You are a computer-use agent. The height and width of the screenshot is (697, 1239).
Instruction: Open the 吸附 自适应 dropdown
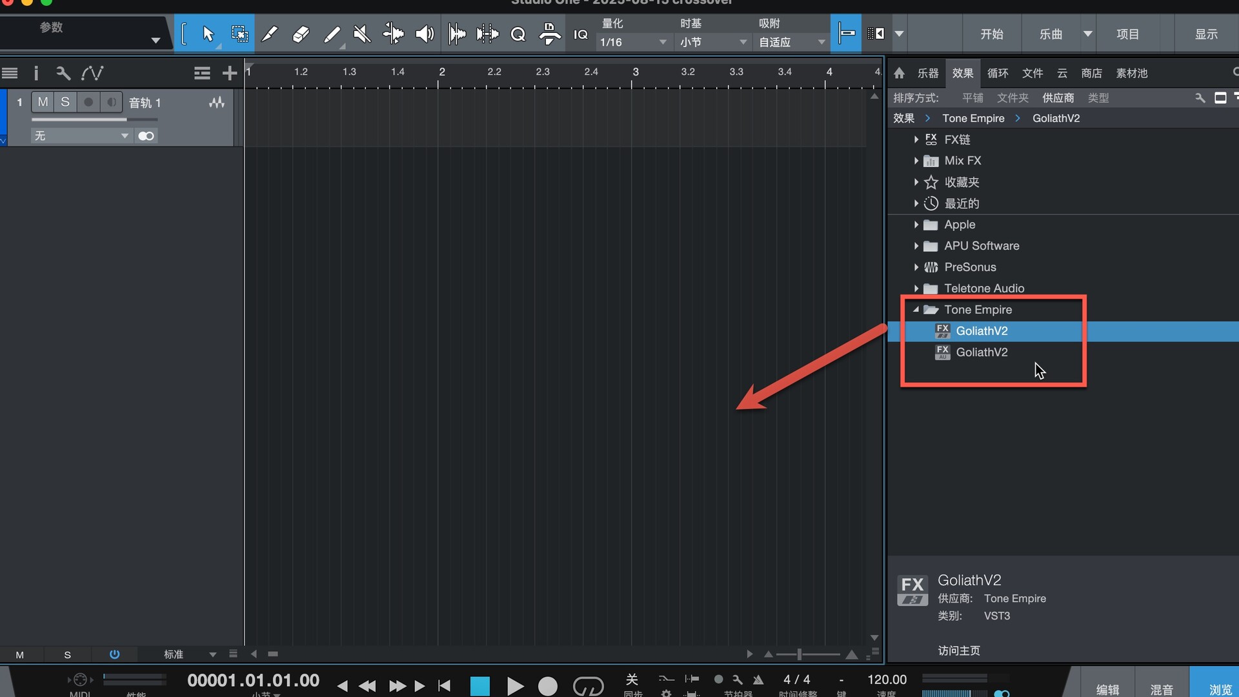pyautogui.click(x=791, y=42)
